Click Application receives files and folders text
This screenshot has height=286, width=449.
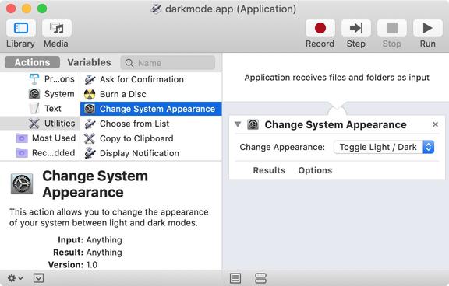tap(337, 78)
